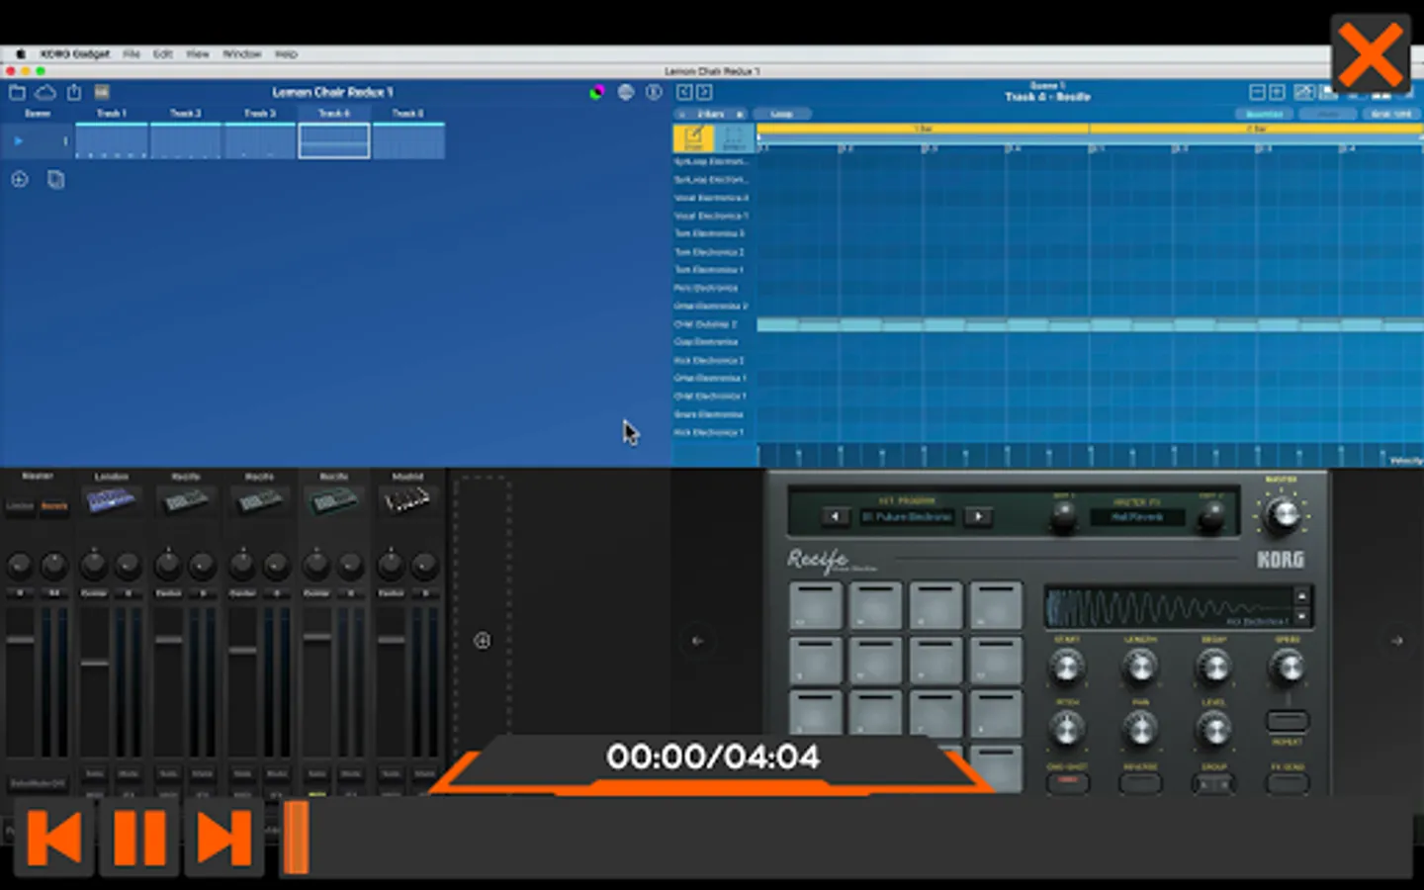Play Scene 1 with its blue arrow

click(18, 141)
